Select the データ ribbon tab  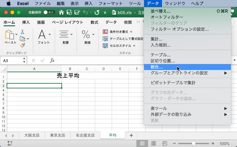[x=111, y=22]
